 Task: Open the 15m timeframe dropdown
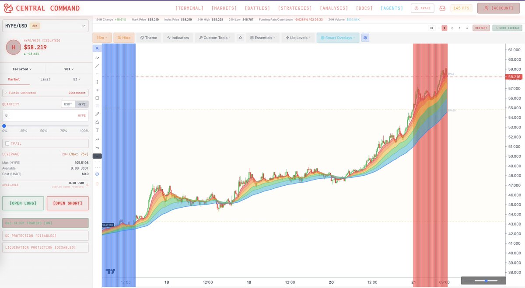point(102,38)
